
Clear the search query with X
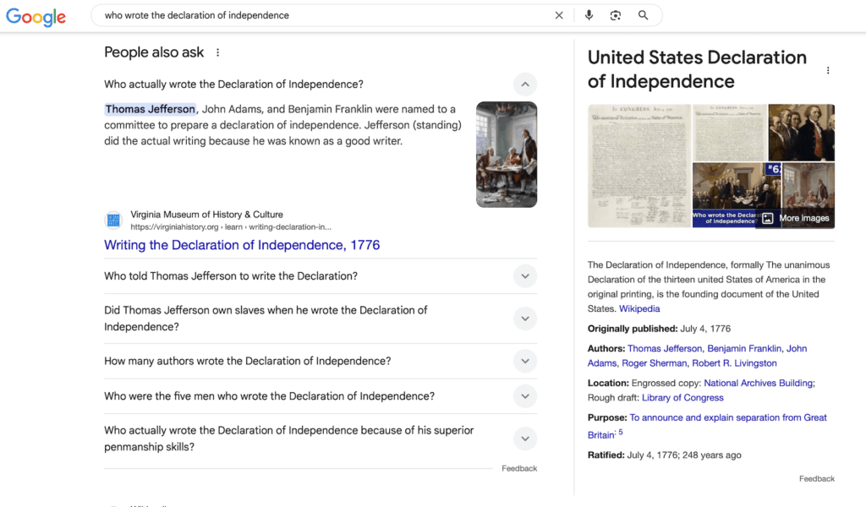pos(559,15)
